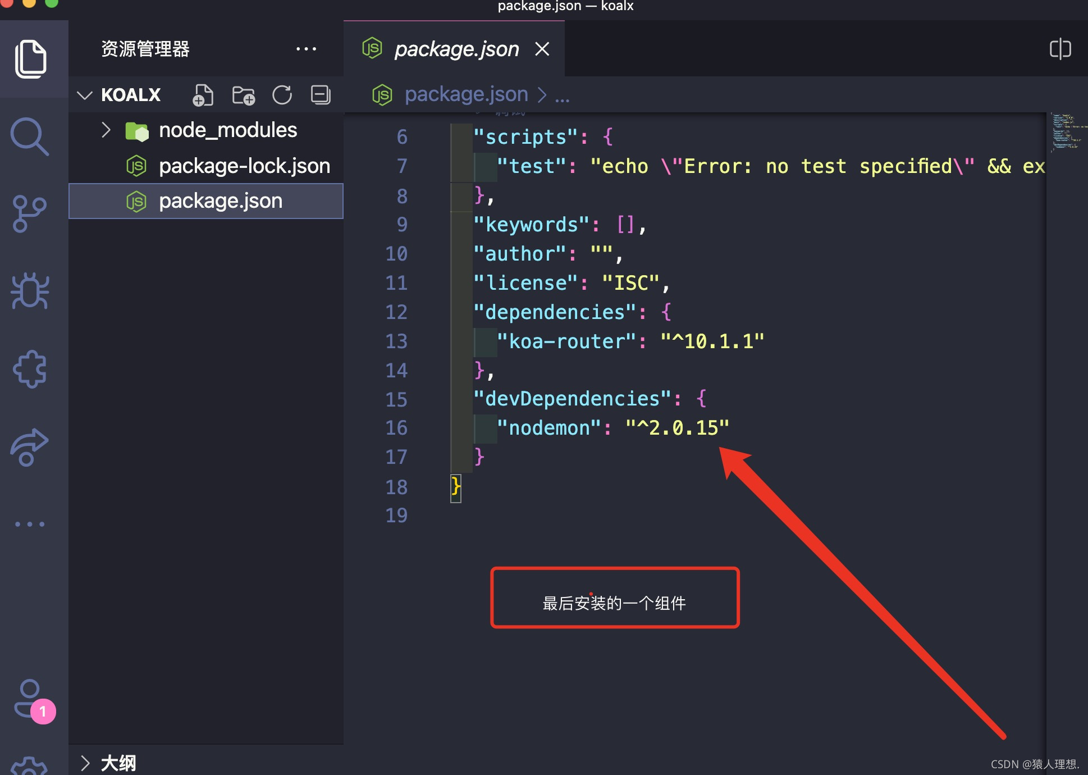
Task: Open the Explorer view in activity bar
Action: 30,59
